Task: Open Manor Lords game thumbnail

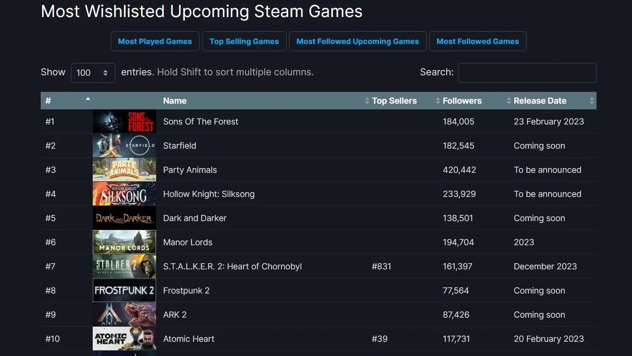Action: [124, 242]
